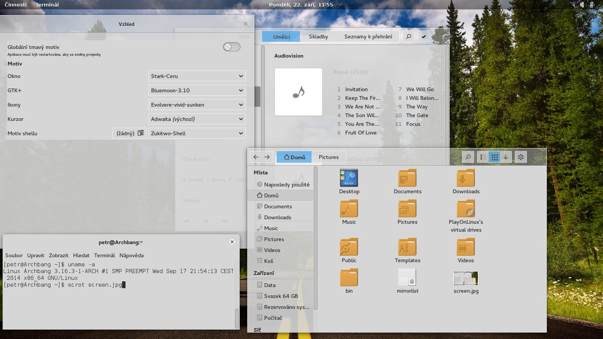Screen dimensions: 603x339
Task: Open the Templates folder icon
Action: [x=407, y=247]
